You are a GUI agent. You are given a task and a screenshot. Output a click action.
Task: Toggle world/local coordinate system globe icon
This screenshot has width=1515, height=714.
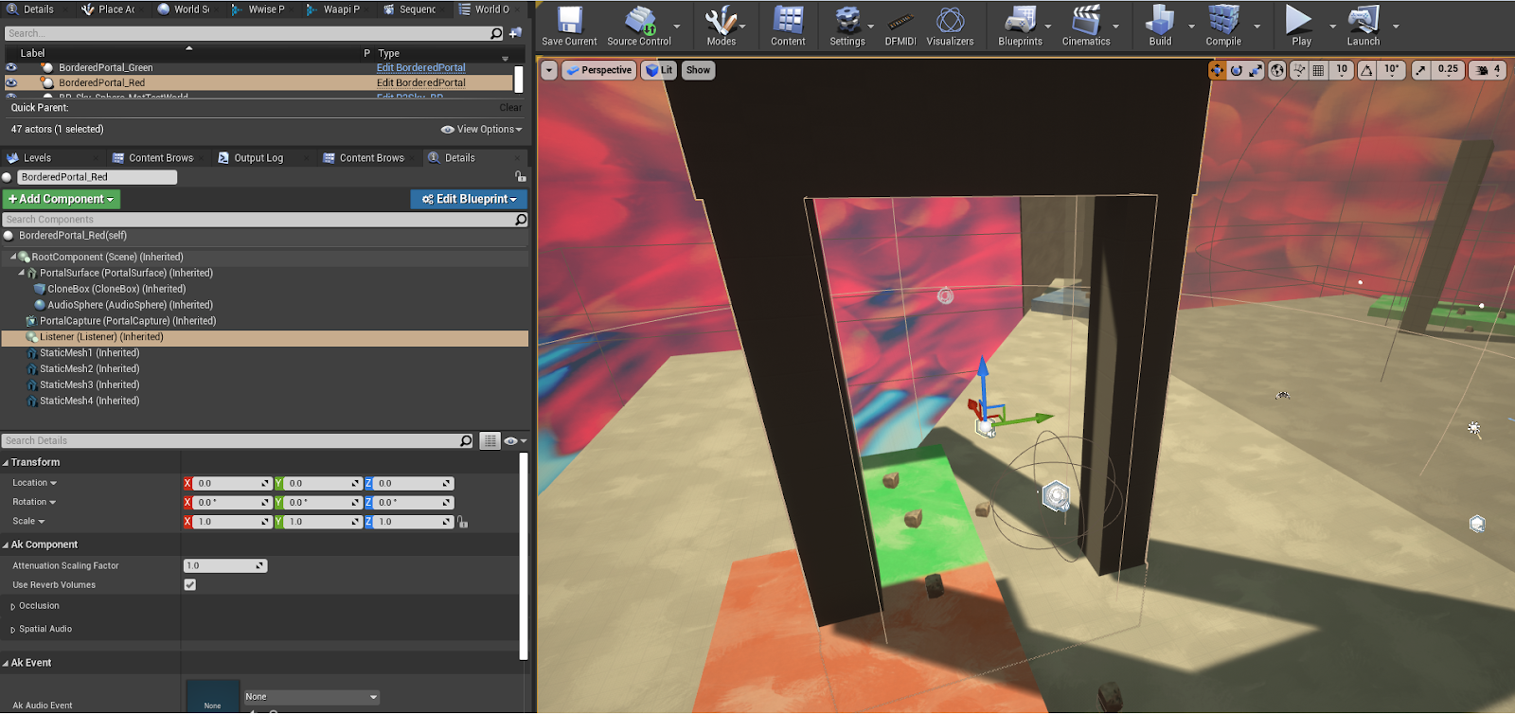[1277, 70]
